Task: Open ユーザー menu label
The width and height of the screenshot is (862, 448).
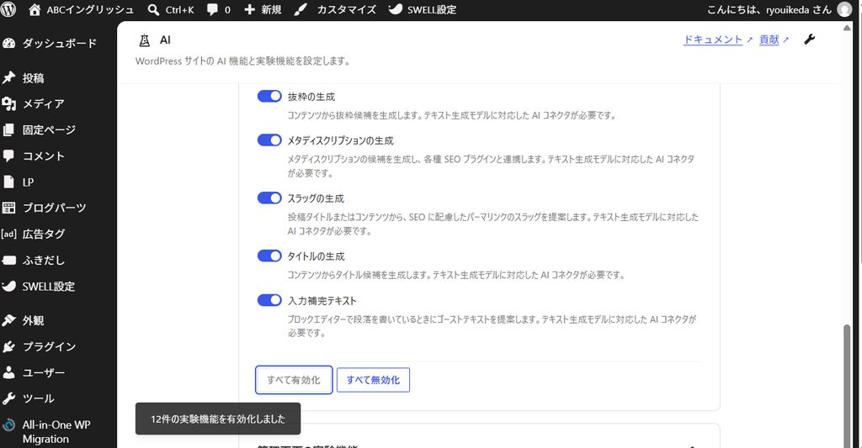Action: [x=44, y=373]
